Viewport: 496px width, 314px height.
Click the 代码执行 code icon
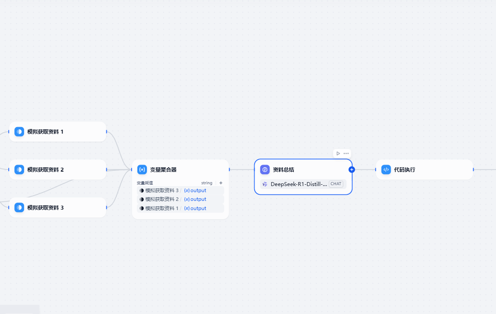pyautogui.click(x=386, y=169)
